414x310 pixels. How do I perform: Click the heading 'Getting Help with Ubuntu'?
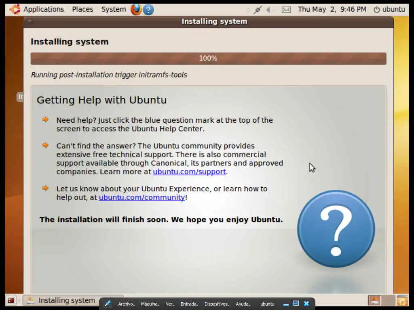pos(101,100)
